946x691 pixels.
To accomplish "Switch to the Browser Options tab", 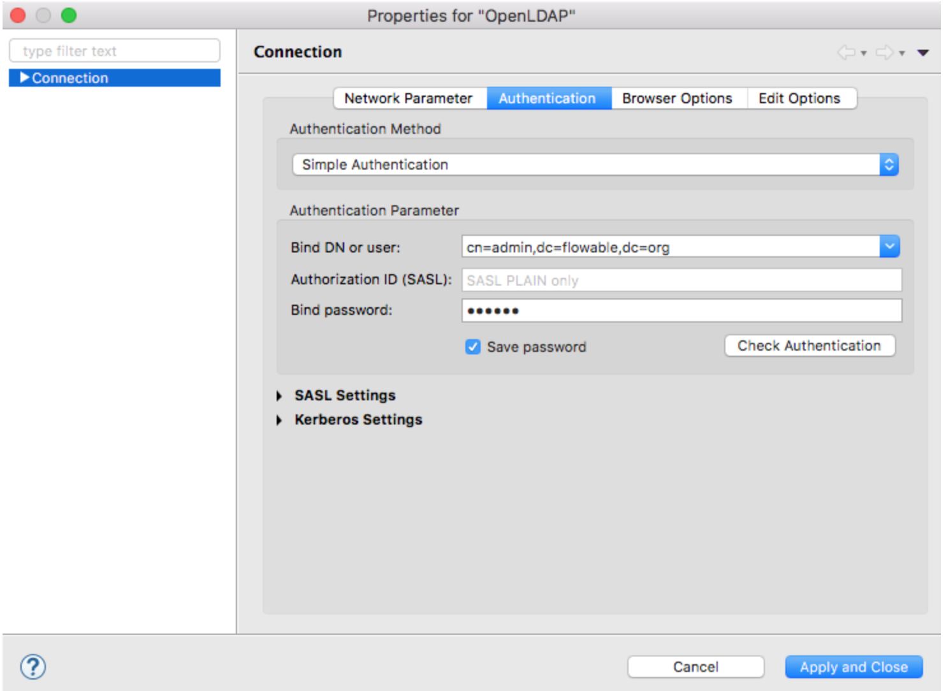I will [x=677, y=98].
